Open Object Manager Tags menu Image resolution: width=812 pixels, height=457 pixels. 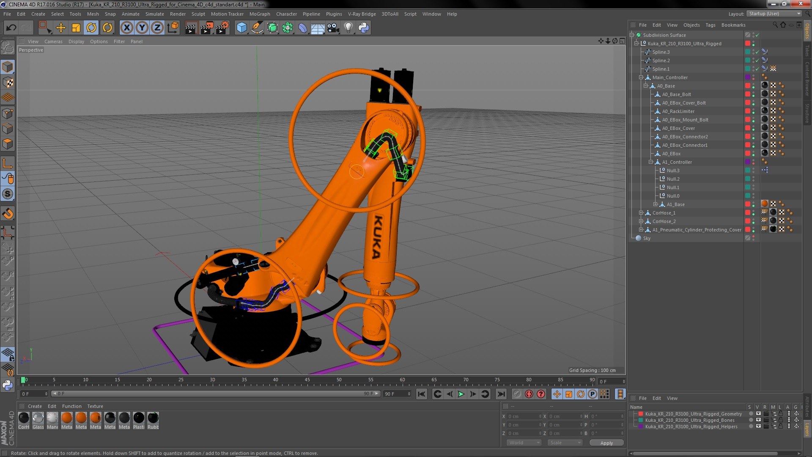[x=710, y=25]
